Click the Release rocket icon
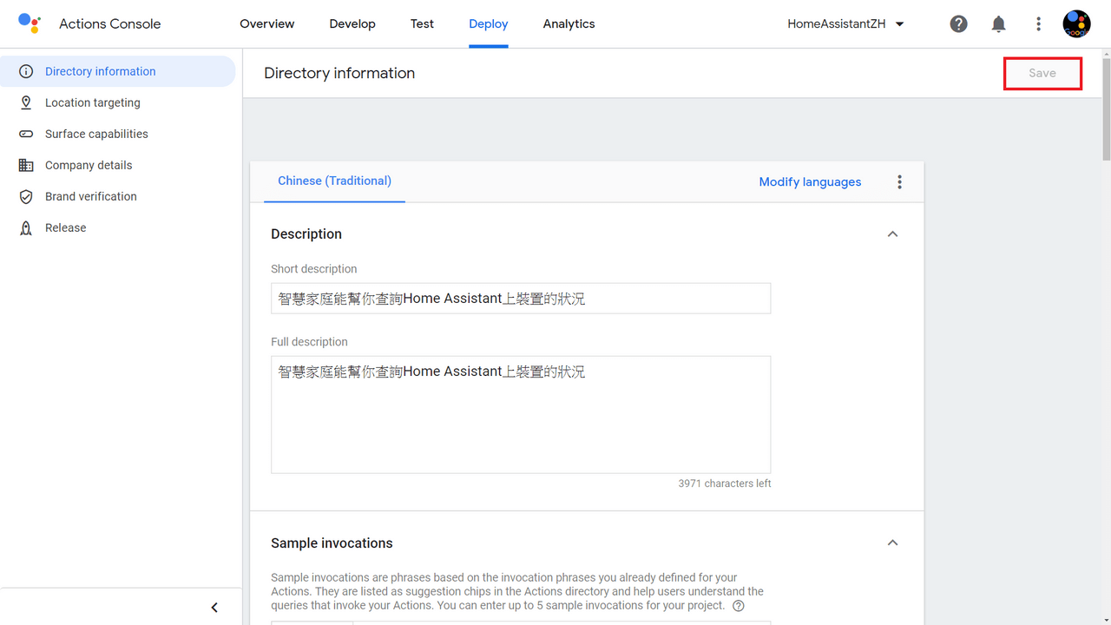The image size is (1111, 625). tap(26, 227)
